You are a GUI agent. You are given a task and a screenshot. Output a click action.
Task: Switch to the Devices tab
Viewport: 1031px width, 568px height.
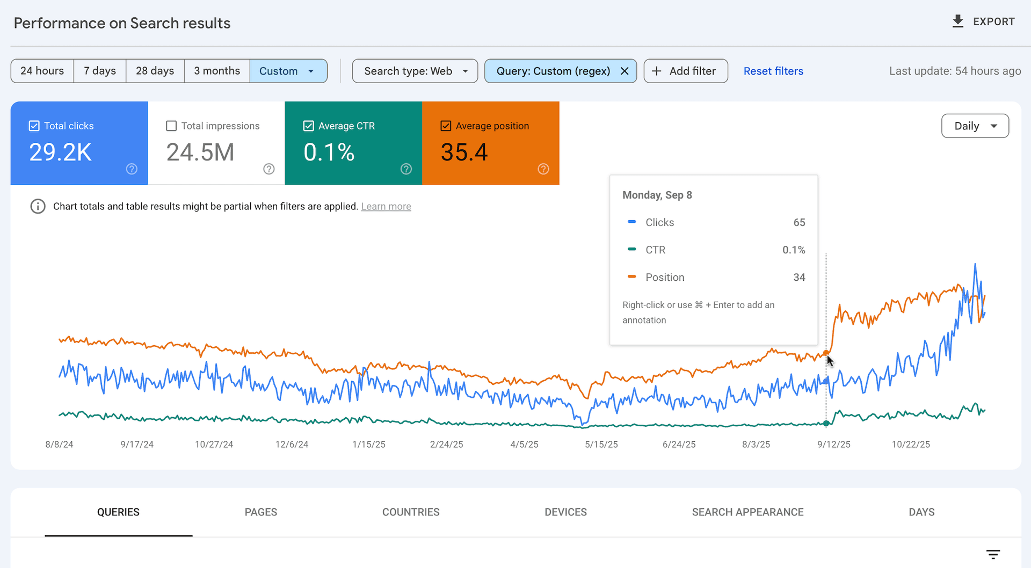(565, 512)
